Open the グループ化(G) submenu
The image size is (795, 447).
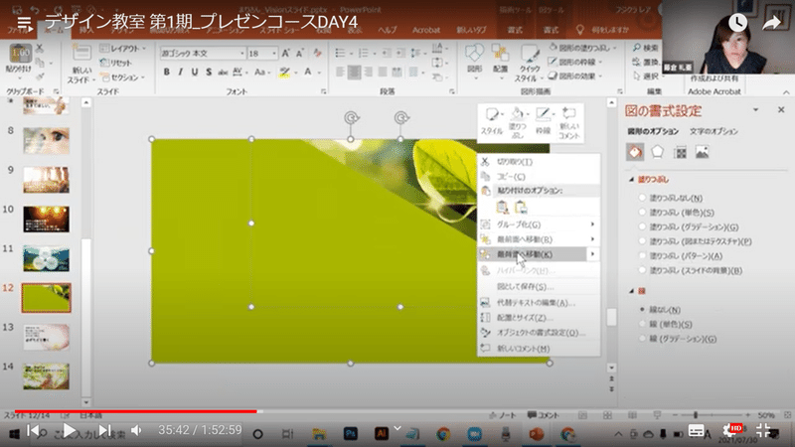pyautogui.click(x=539, y=224)
